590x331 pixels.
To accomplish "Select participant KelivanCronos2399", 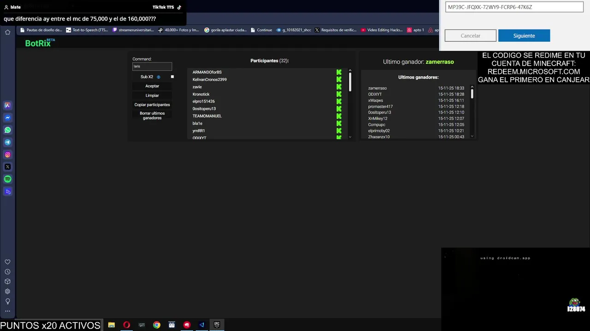I will [x=209, y=80].
